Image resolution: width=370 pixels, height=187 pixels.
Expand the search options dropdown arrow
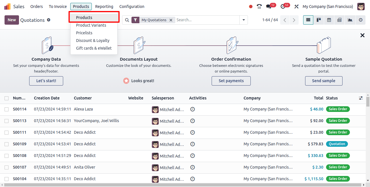(x=243, y=20)
